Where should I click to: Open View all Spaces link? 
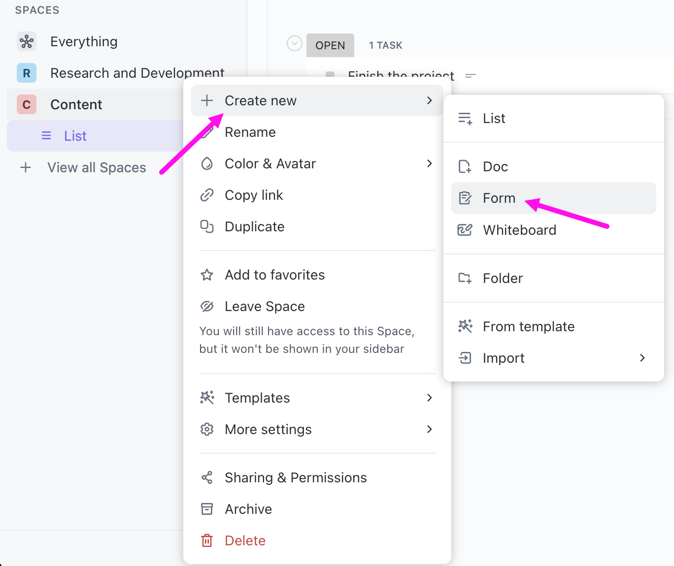pos(97,168)
